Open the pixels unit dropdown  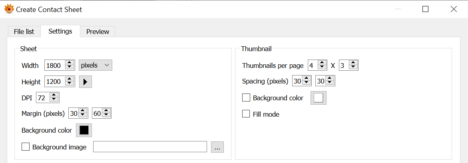(96, 65)
